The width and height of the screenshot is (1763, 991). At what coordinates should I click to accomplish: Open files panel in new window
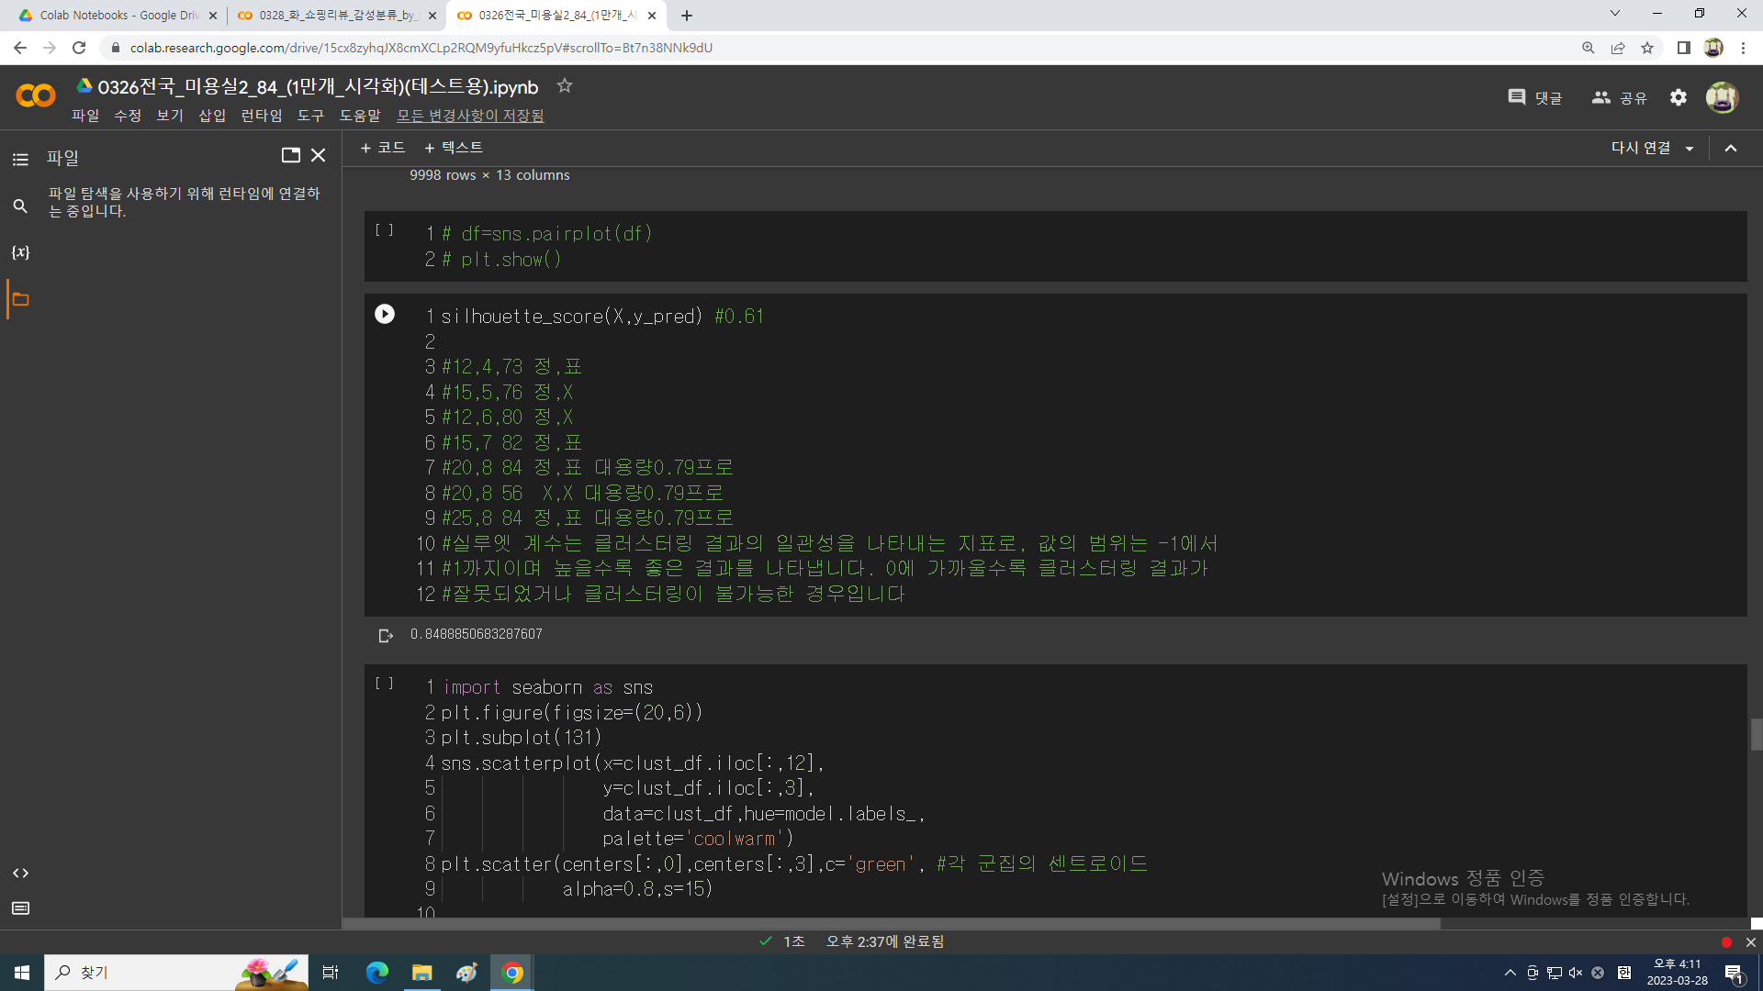click(x=290, y=155)
